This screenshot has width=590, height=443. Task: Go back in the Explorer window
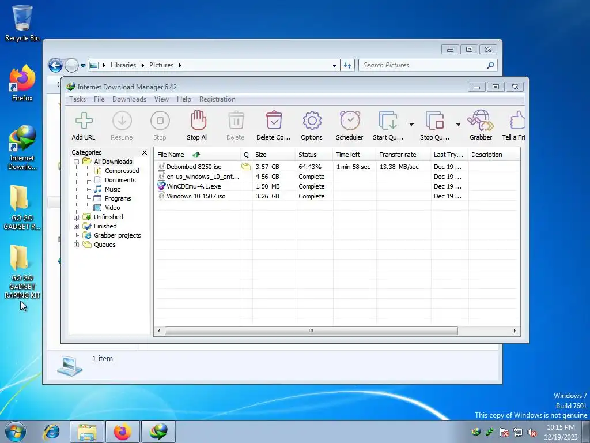click(55, 66)
